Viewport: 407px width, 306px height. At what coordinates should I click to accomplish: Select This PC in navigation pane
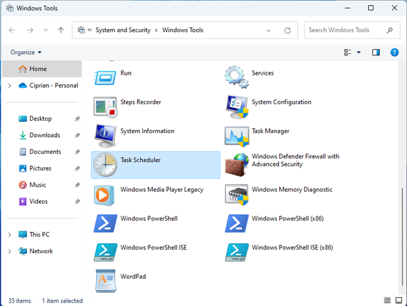[34, 234]
